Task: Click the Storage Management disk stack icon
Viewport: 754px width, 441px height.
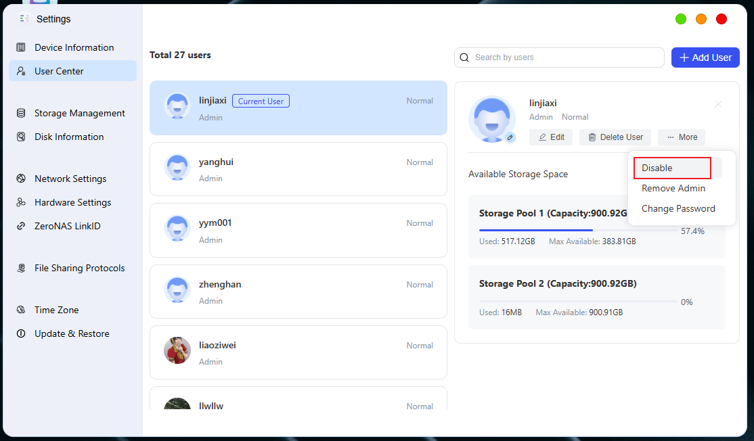Action: tap(21, 113)
